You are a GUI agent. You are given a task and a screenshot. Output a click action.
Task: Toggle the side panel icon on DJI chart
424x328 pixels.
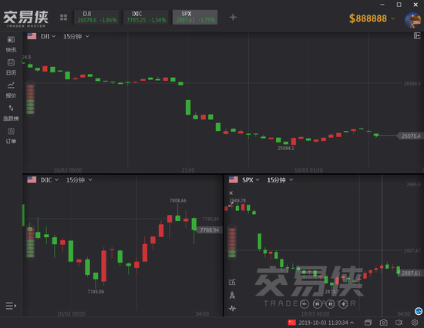(x=417, y=35)
